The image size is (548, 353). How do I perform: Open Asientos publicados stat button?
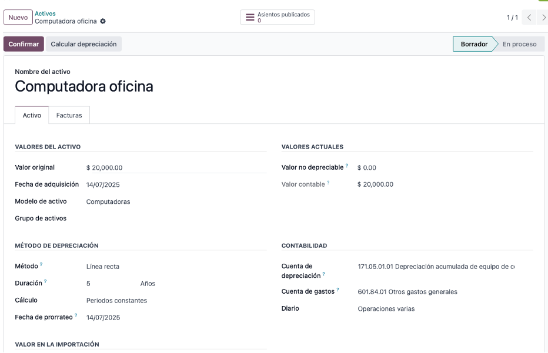(278, 17)
